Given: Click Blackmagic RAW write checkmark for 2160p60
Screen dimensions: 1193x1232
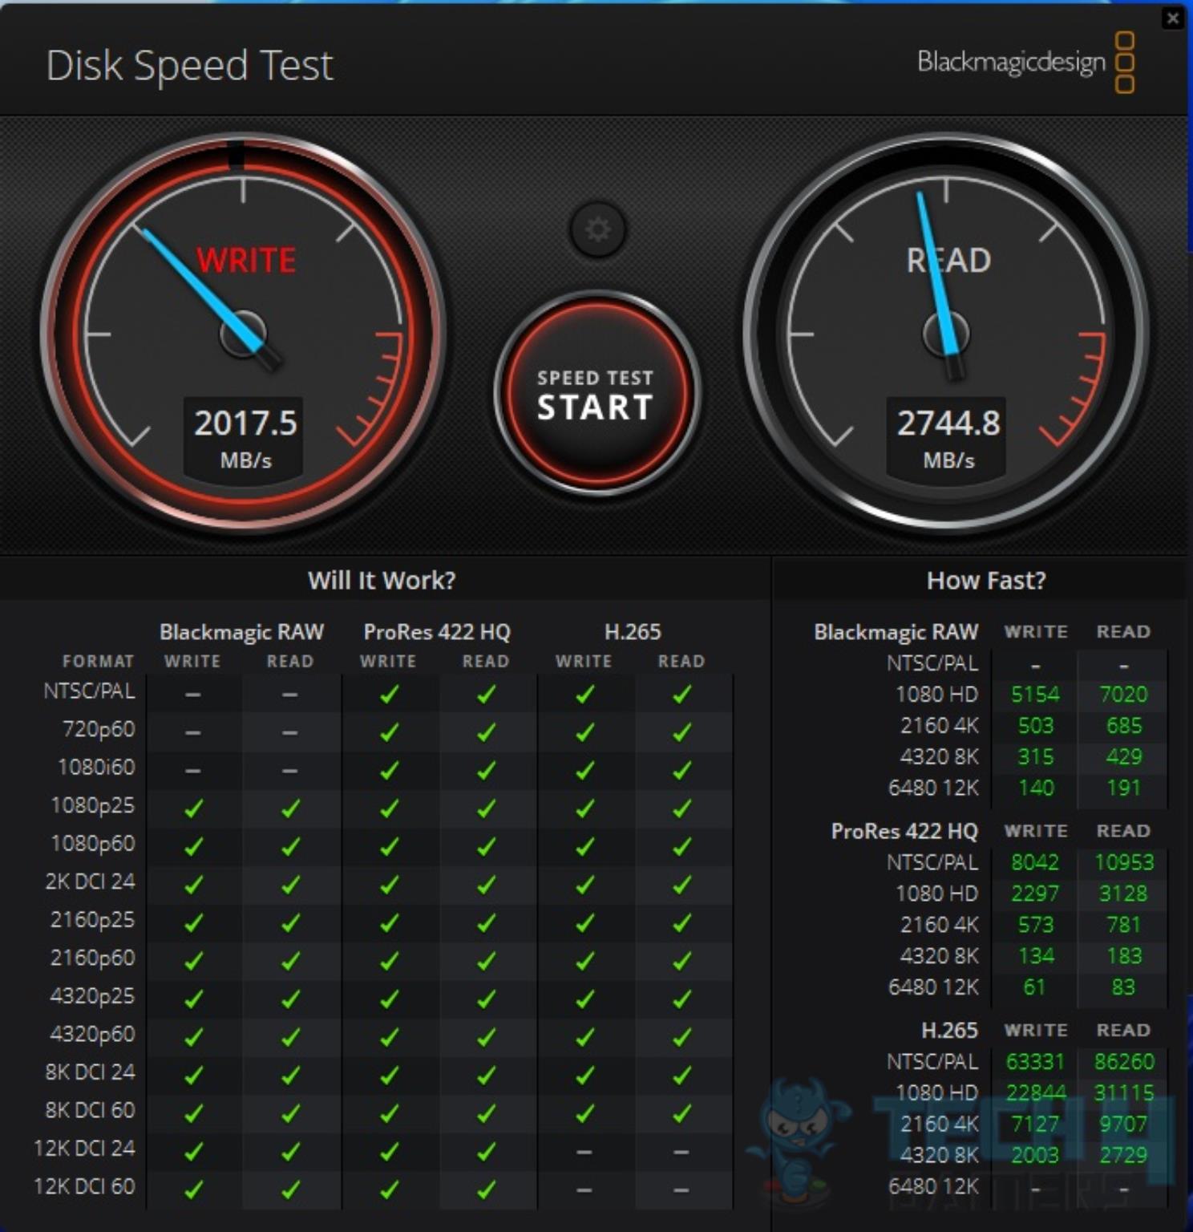Looking at the screenshot, I should point(193,961).
